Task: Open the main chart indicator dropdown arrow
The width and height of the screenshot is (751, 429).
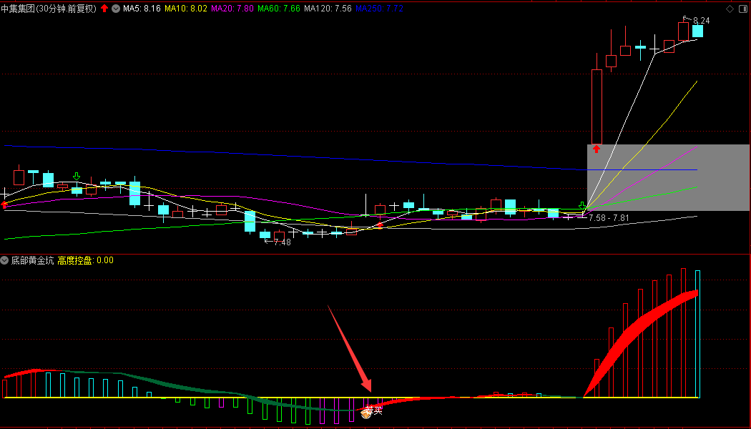Action: (116, 9)
